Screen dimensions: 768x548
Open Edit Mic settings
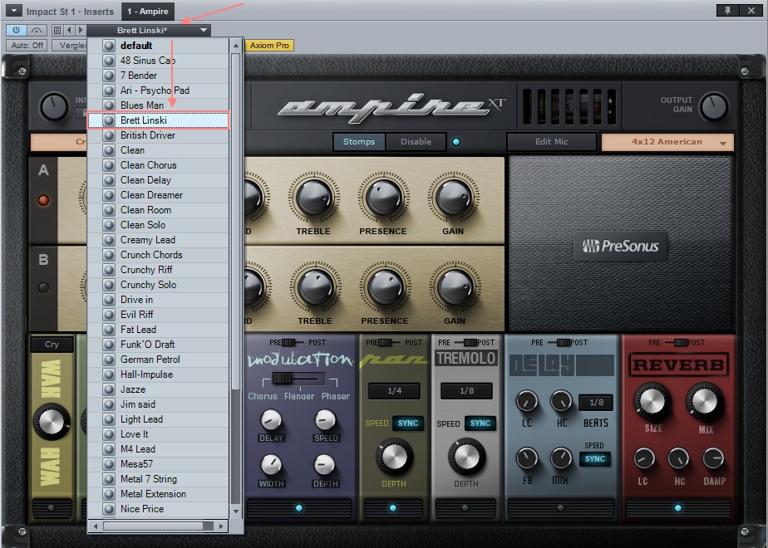pos(552,142)
